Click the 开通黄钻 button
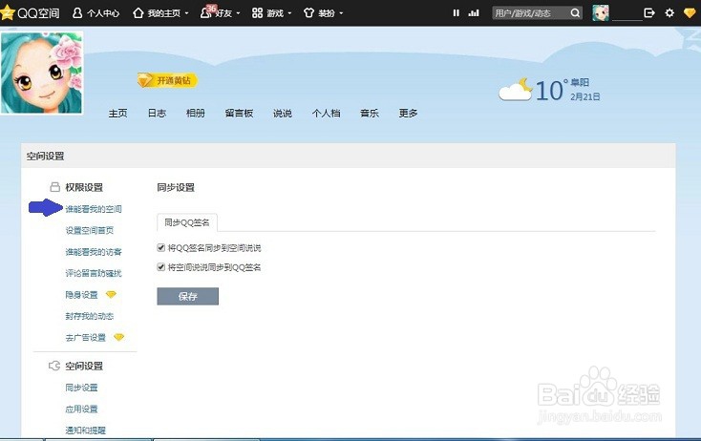The height and width of the screenshot is (441, 701). pos(168,80)
